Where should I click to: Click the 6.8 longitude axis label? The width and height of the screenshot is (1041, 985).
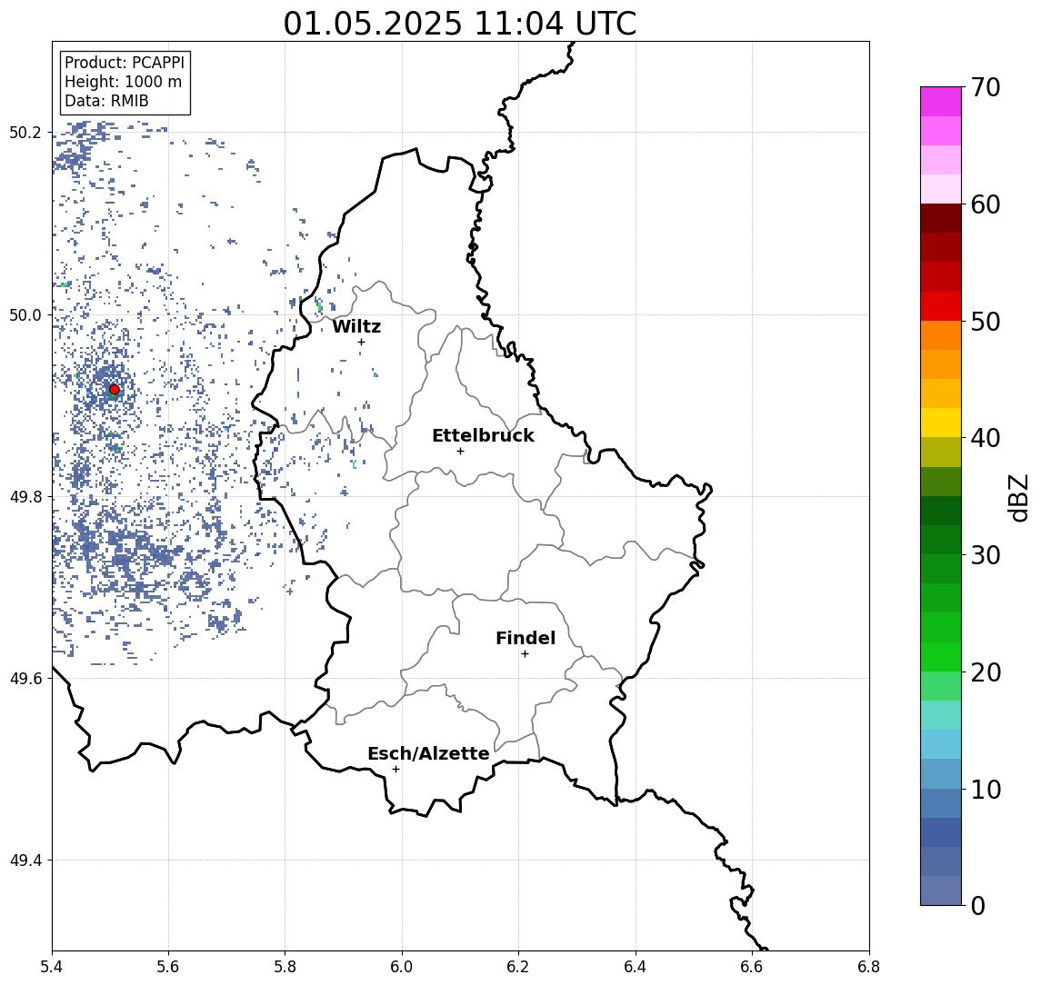(x=869, y=967)
